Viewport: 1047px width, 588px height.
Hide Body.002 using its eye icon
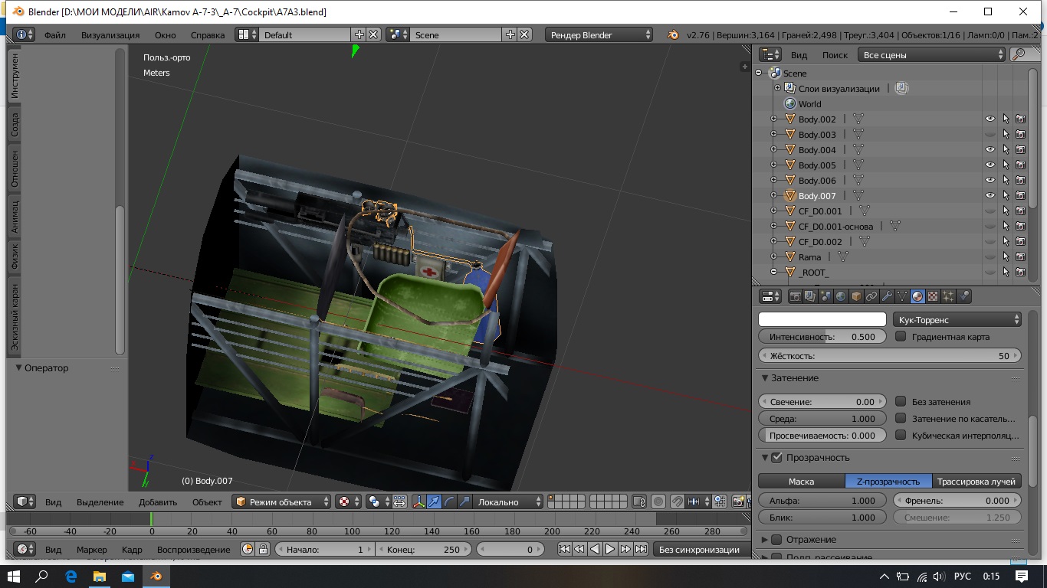pos(990,119)
